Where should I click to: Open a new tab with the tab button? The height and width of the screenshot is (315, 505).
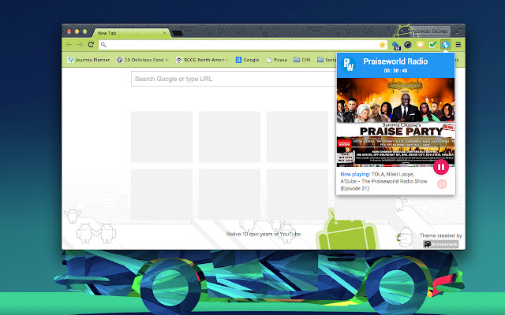pos(177,33)
